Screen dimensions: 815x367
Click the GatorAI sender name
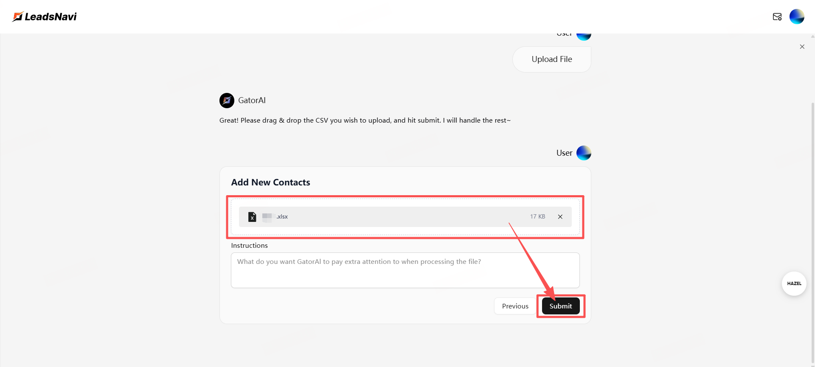252,101
